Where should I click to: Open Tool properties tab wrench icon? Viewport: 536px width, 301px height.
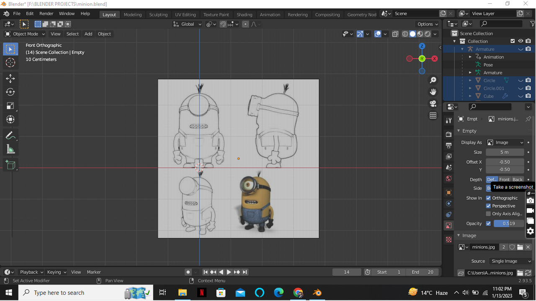coord(448,120)
